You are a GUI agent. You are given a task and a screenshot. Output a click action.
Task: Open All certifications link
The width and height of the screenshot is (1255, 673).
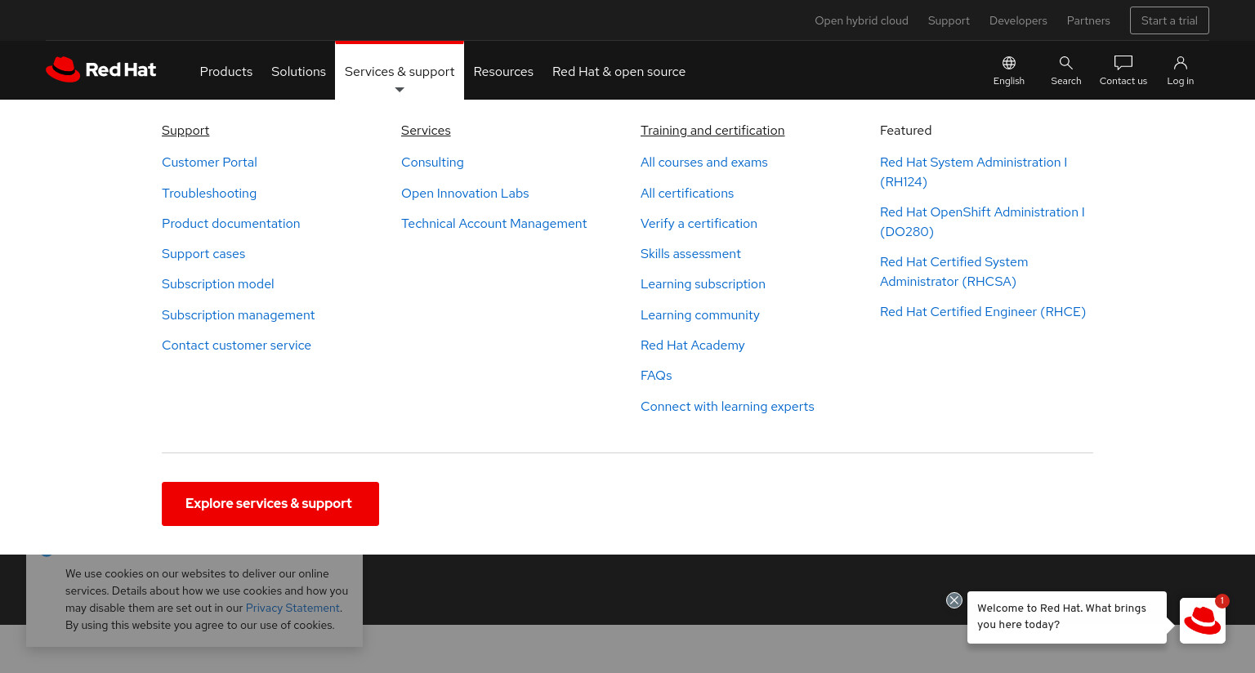point(687,193)
